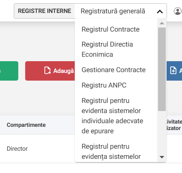The height and width of the screenshot is (173, 182).
Task: Click the red Adaugă button
Action: [x=50, y=71]
